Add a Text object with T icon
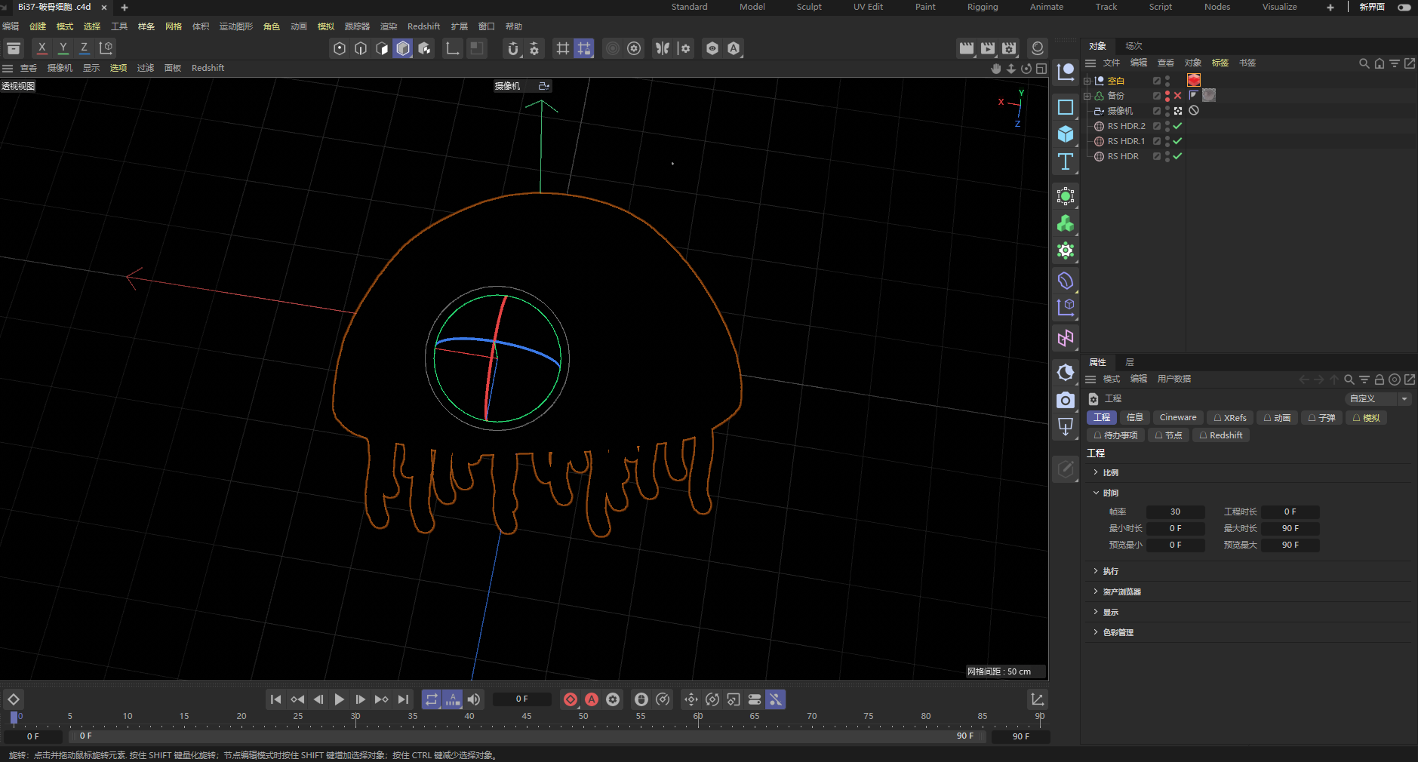This screenshot has height=762, width=1418. click(1066, 161)
